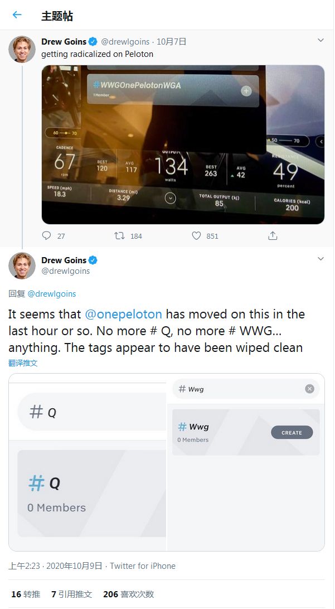Click the 翻译推文 translate link

point(23,363)
